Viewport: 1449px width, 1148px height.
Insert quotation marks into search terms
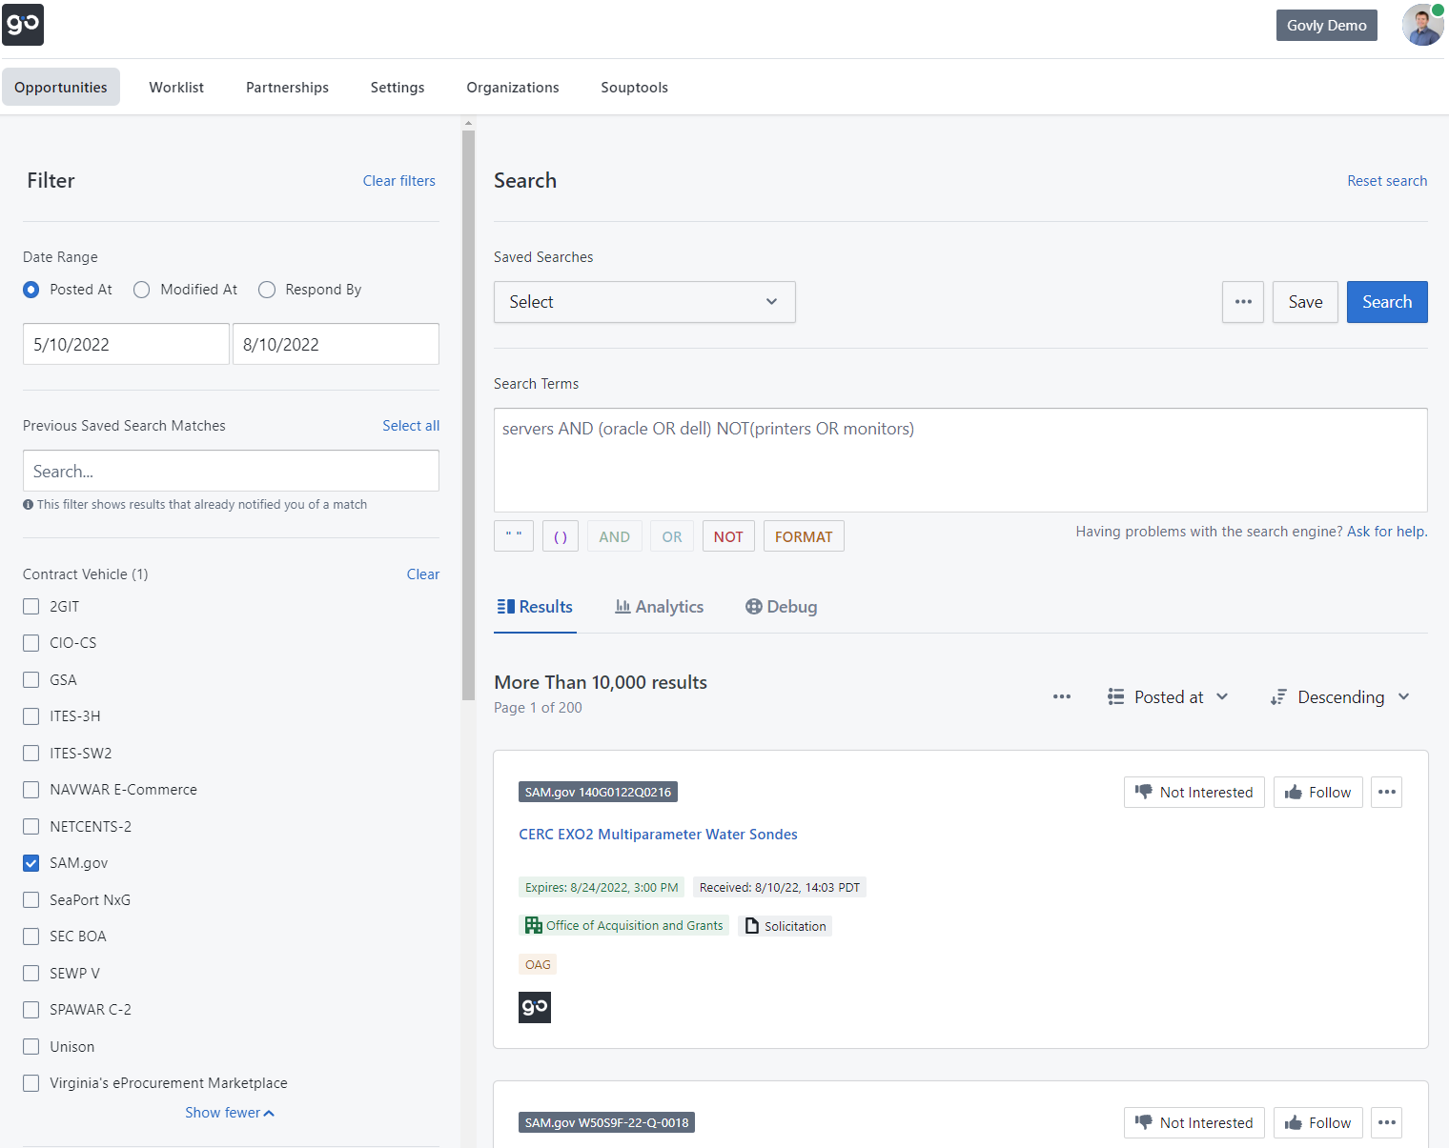click(513, 535)
